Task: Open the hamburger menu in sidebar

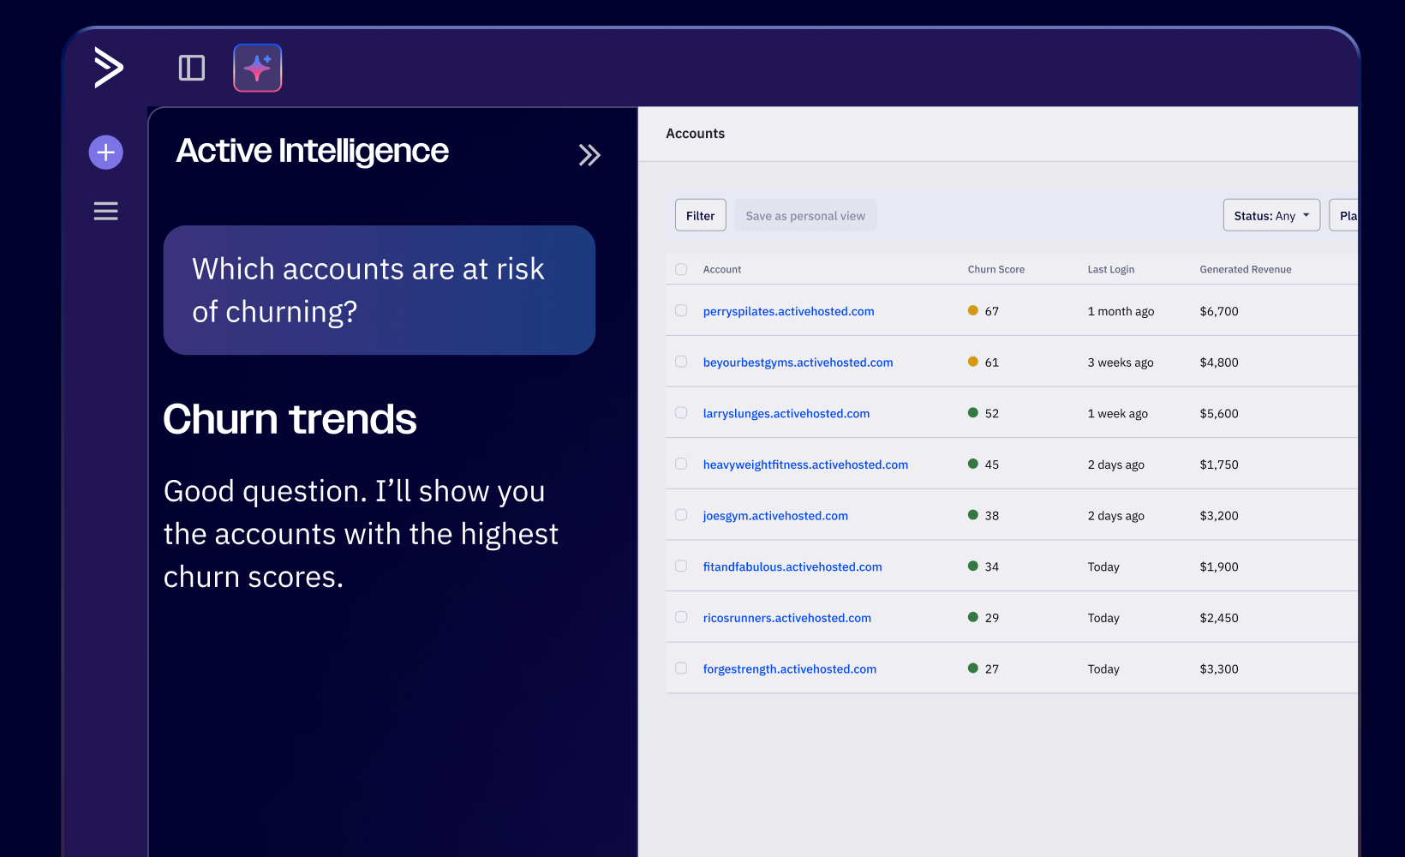Action: [x=106, y=211]
